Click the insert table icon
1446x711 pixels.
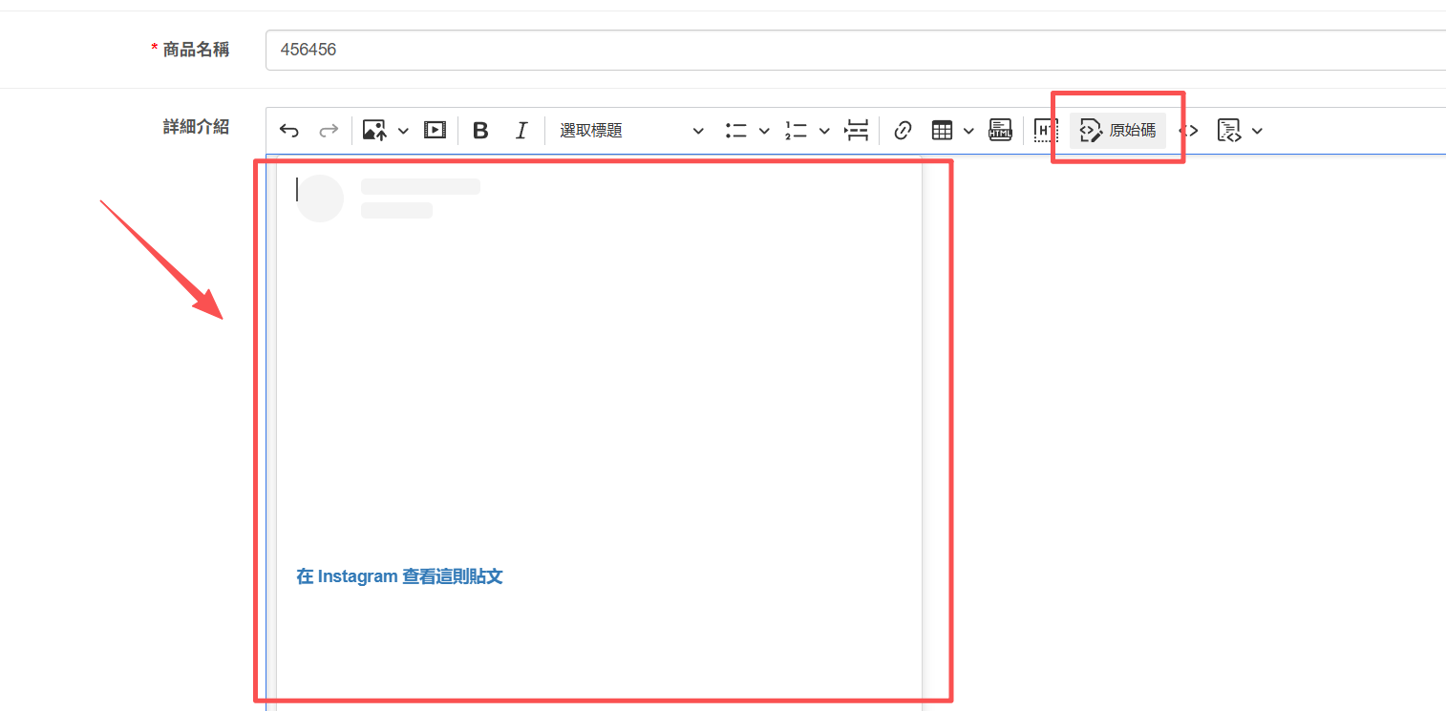click(x=943, y=131)
